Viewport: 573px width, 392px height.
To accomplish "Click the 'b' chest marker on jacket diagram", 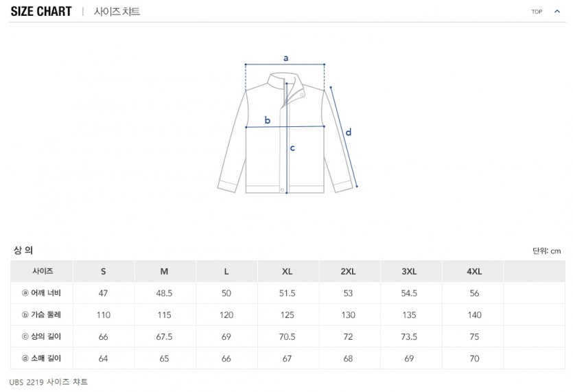I will [x=268, y=120].
